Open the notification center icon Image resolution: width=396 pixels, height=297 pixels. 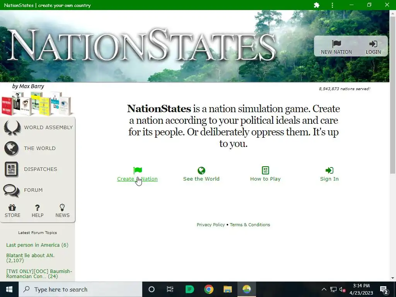[384, 289]
